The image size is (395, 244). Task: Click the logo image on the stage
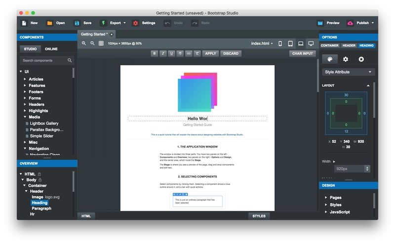pyautogui.click(x=197, y=92)
